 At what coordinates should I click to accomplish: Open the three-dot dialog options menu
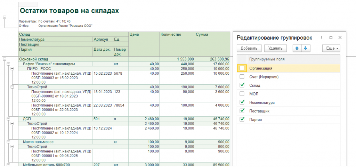[x=322, y=37]
